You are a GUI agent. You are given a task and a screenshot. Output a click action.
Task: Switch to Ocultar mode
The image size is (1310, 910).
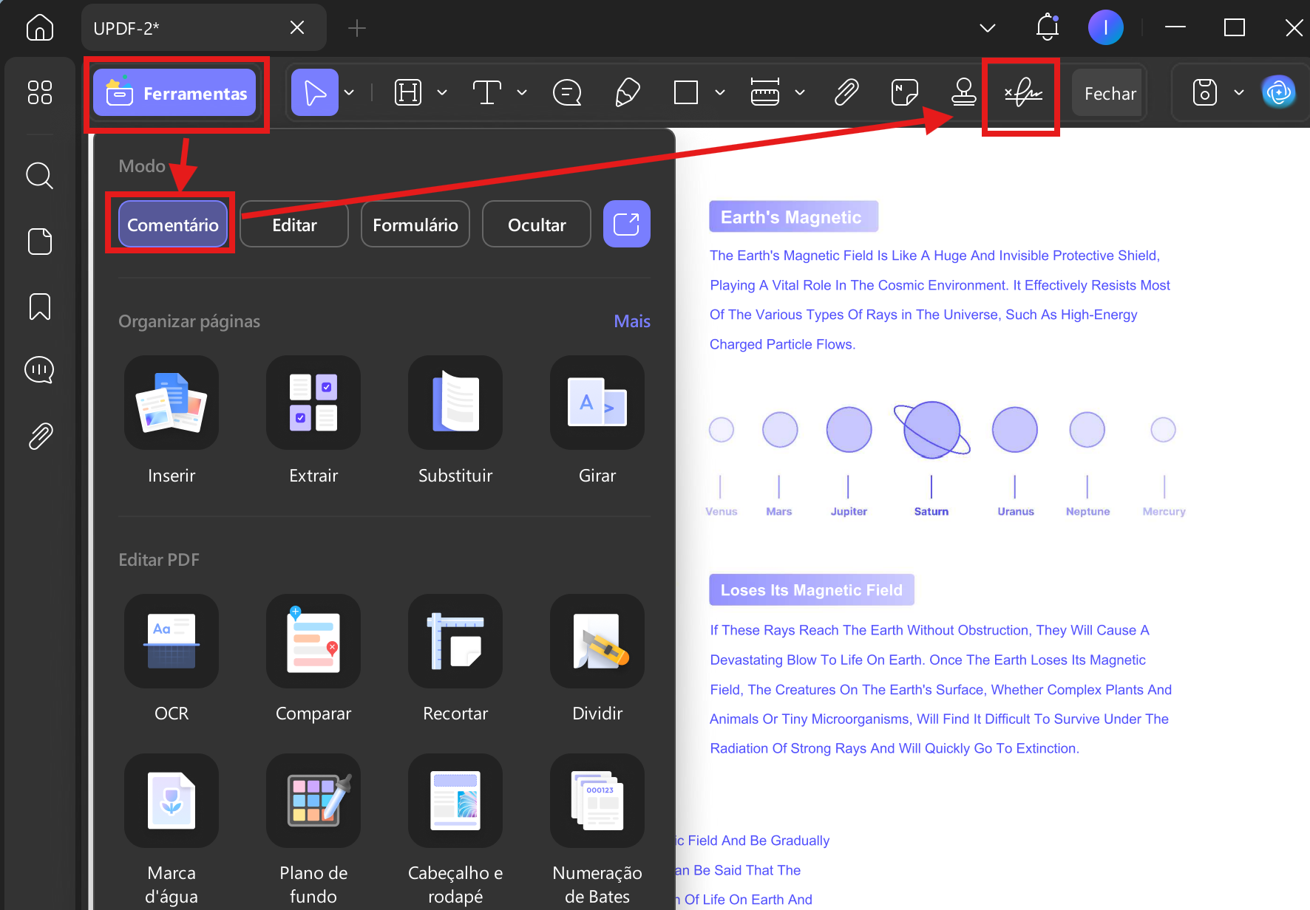pos(537,225)
